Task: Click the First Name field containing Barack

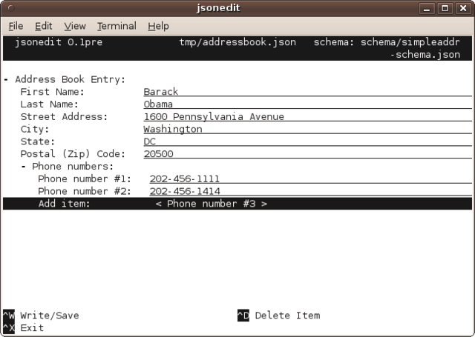Action: tap(161, 92)
